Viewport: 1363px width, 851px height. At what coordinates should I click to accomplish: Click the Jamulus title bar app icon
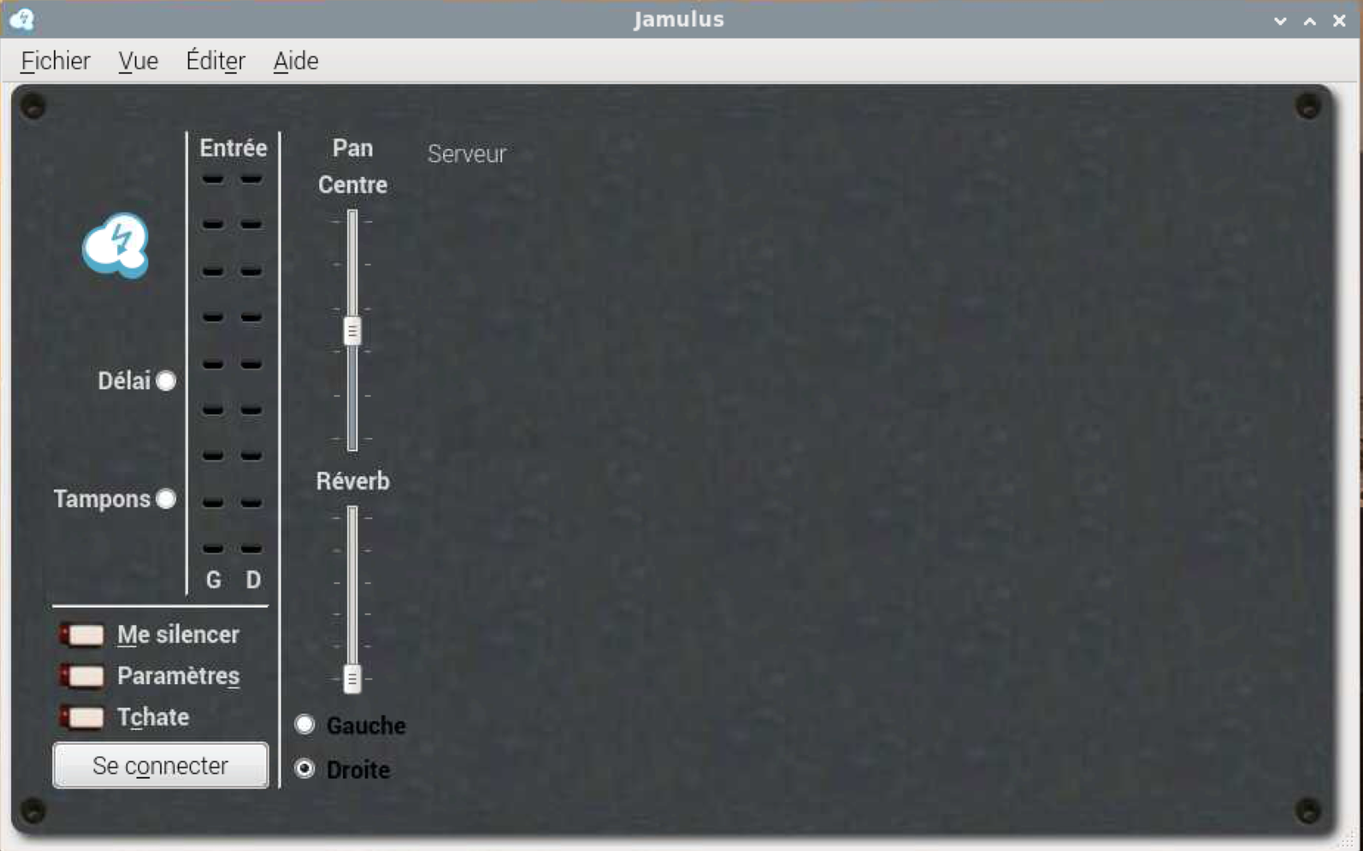(22, 19)
